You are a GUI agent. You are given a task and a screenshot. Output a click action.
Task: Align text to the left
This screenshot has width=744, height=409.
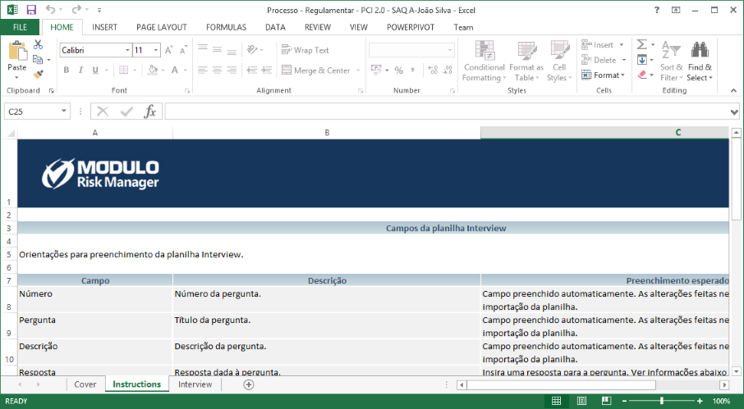tap(203, 70)
